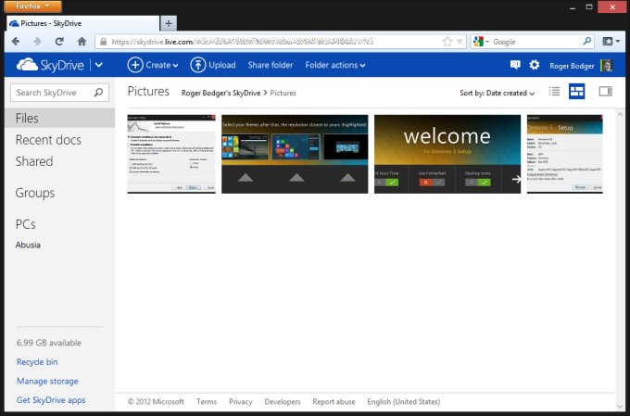The height and width of the screenshot is (416, 630).
Task: Click the browser Home icon
Action: point(82,42)
